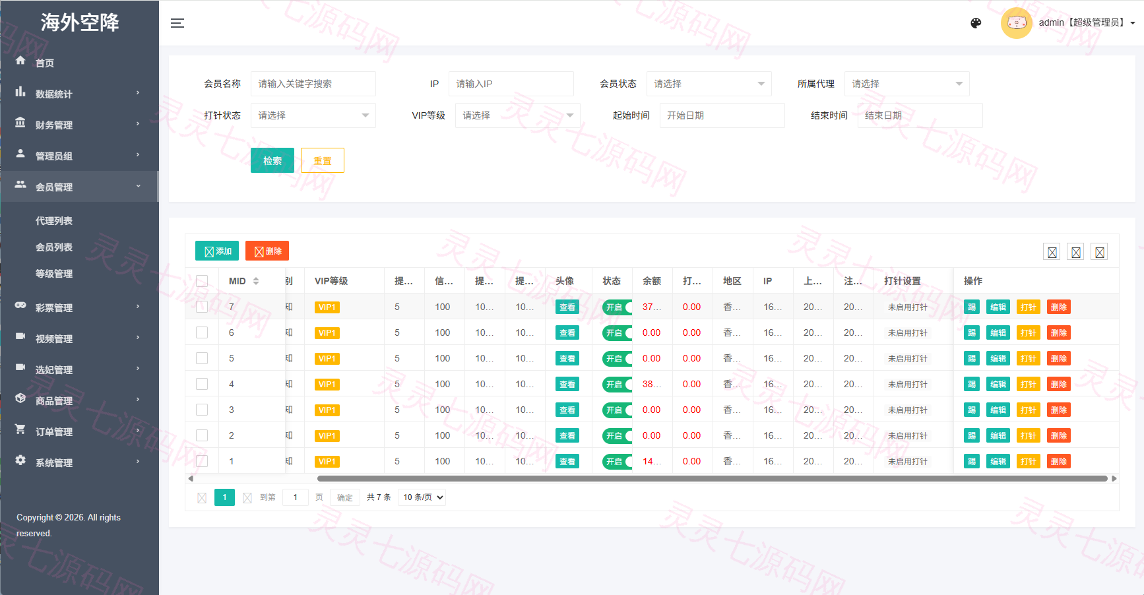Sort table by MID column arrows

pos(256,281)
